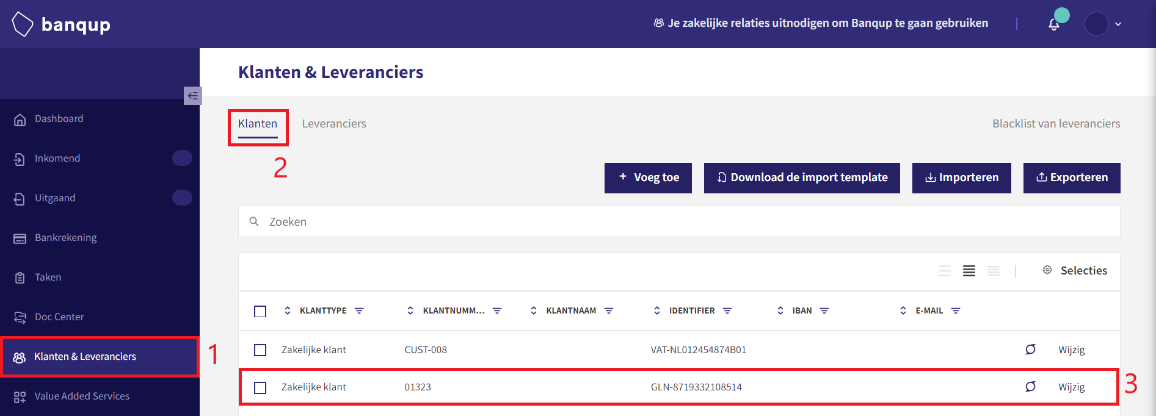The height and width of the screenshot is (416, 1156).
Task: Select the medium row density view
Action: [x=969, y=271]
